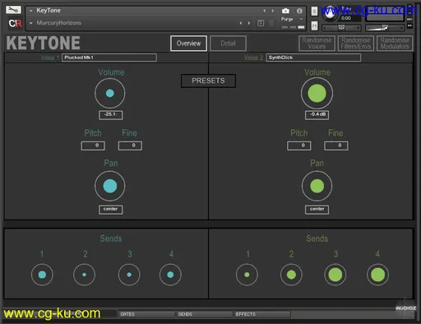Select next MurcuryHorizons snapshot arrow
Screen dimensions: 421x324
249,23
